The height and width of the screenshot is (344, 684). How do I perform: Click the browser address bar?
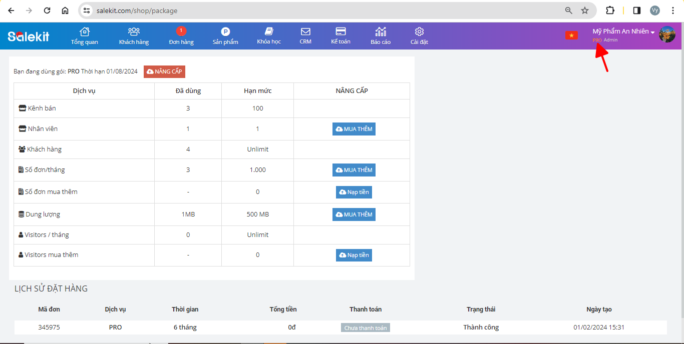click(x=320, y=10)
